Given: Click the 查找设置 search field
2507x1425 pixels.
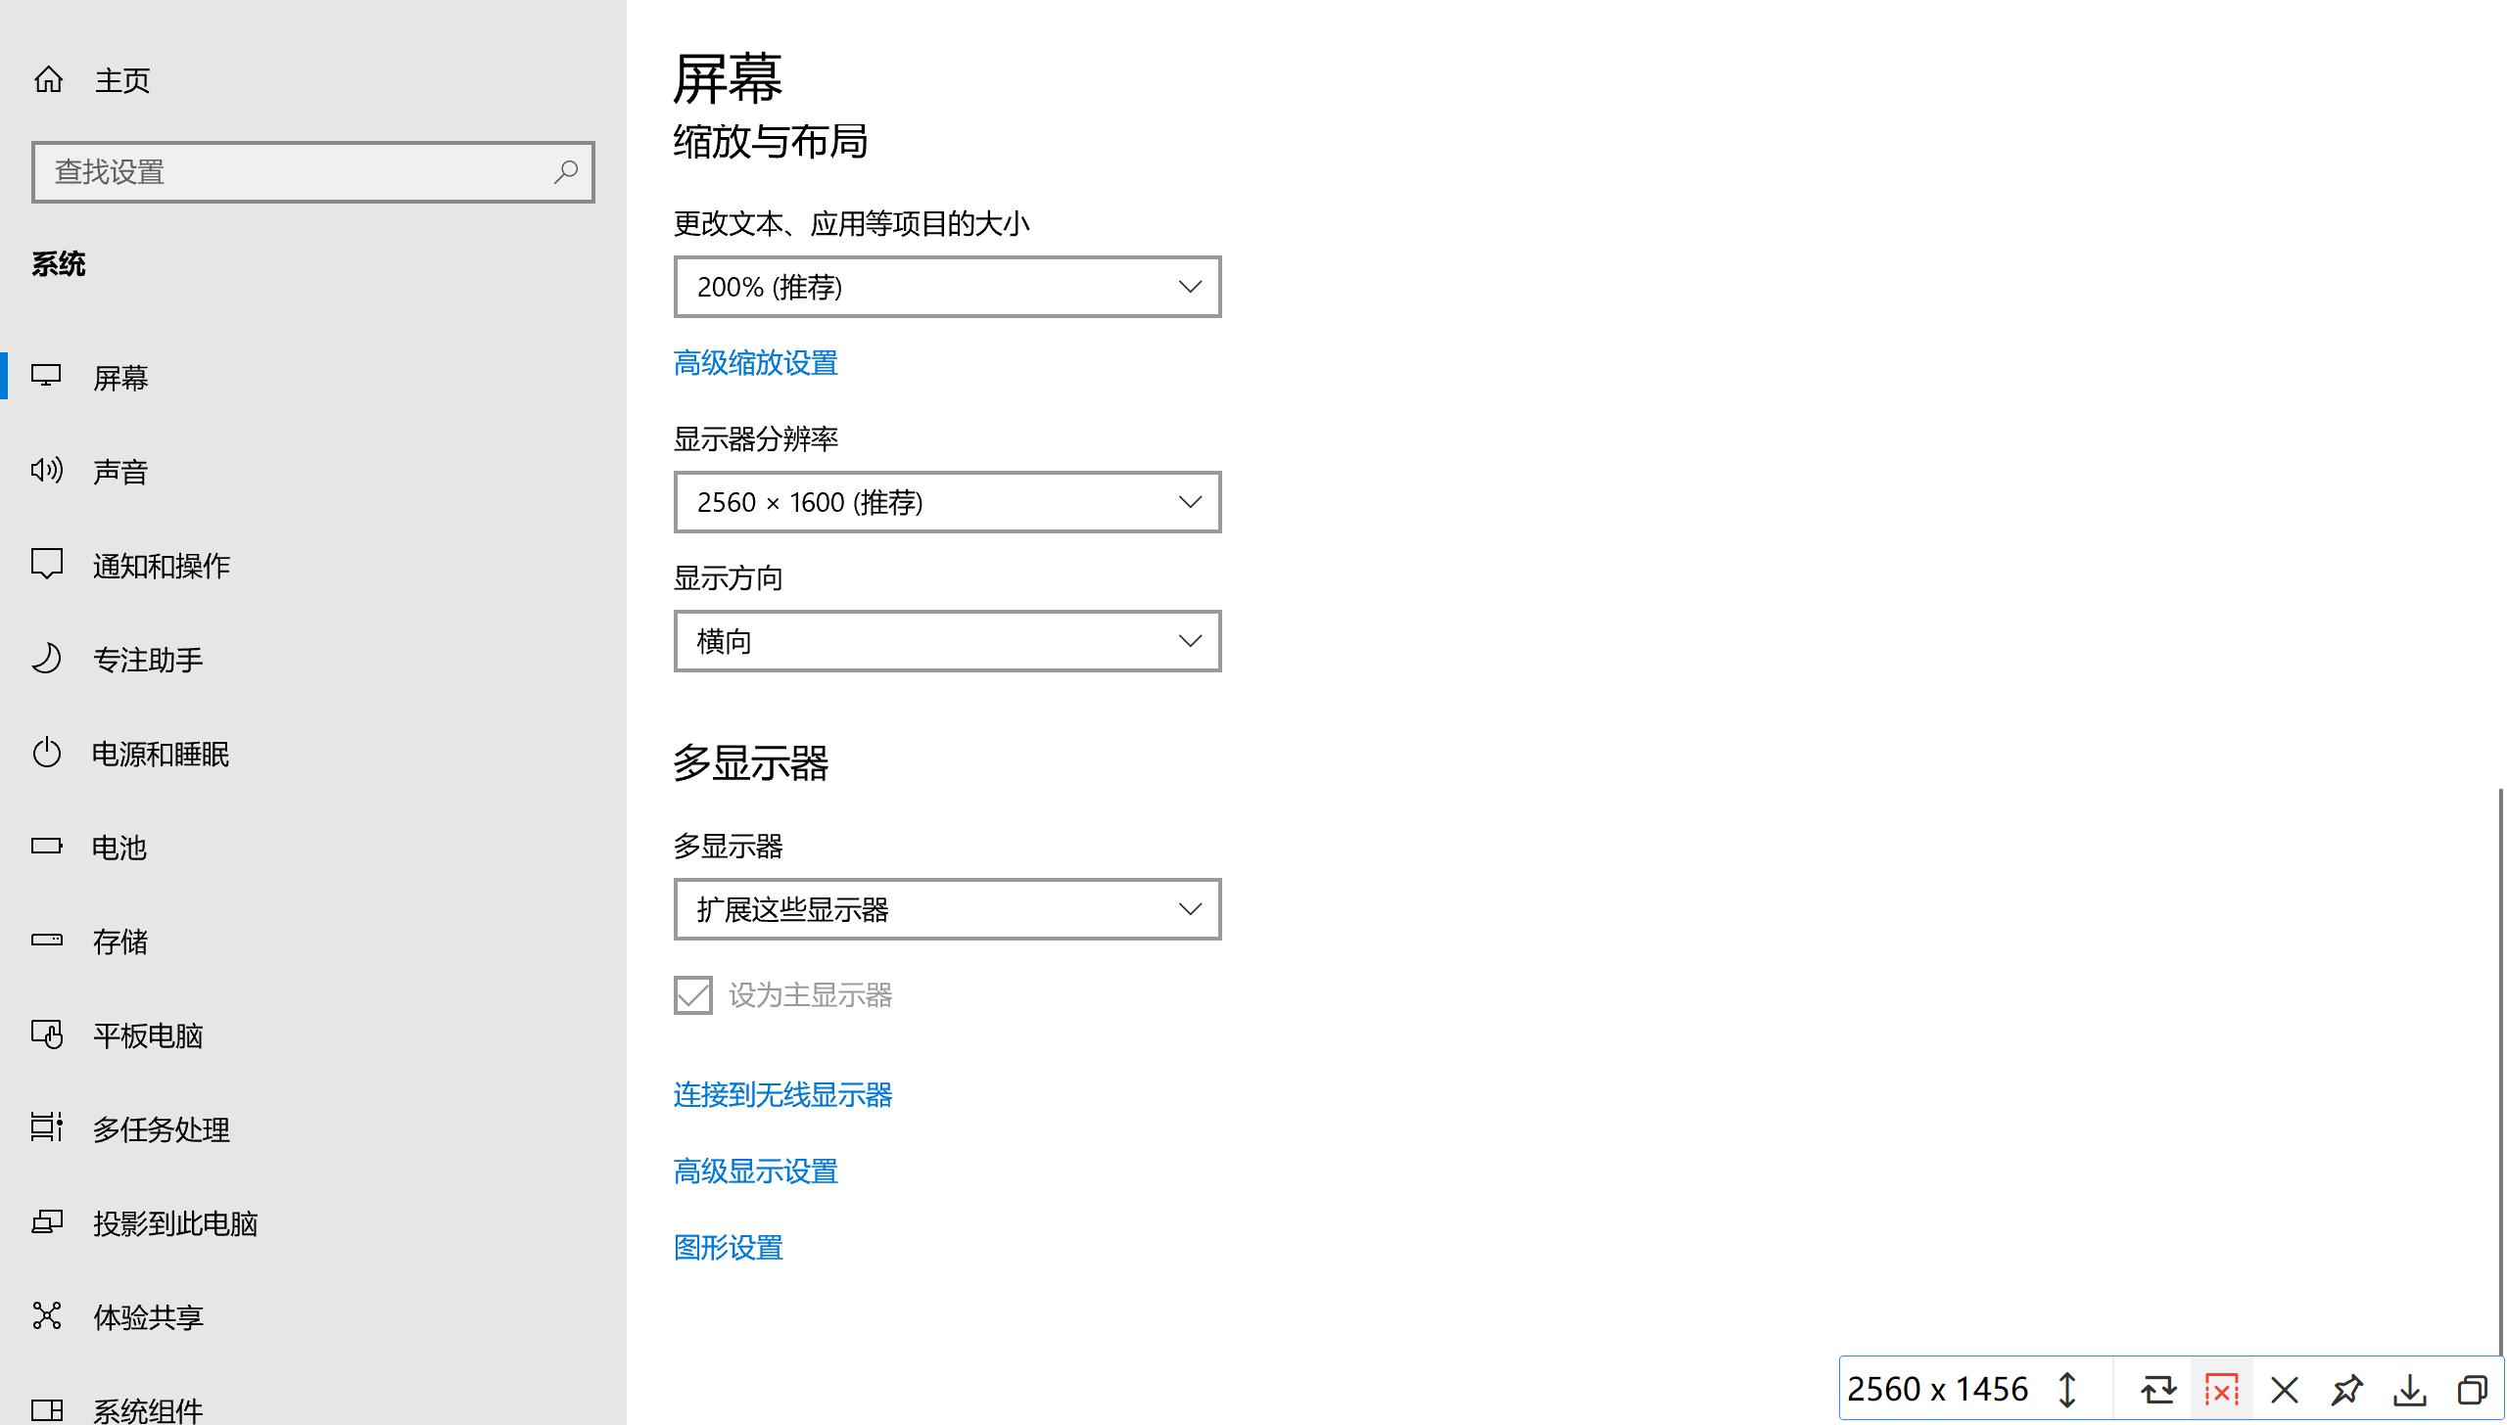Looking at the screenshot, I should 294,172.
